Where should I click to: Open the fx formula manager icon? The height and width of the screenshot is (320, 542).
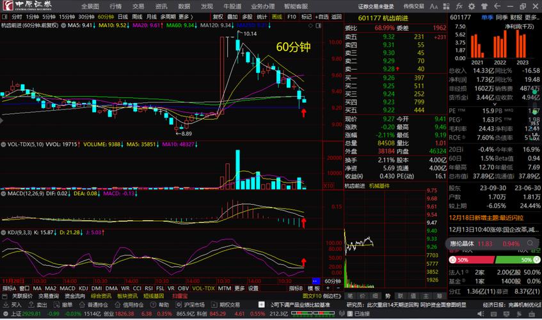[459, 6]
